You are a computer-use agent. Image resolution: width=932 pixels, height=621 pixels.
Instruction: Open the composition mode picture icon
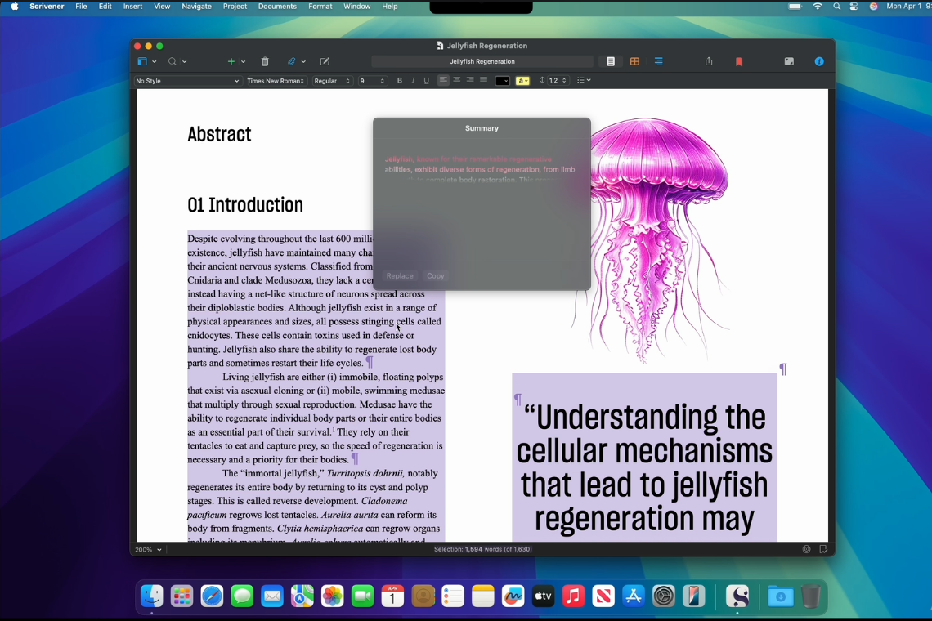coord(790,61)
